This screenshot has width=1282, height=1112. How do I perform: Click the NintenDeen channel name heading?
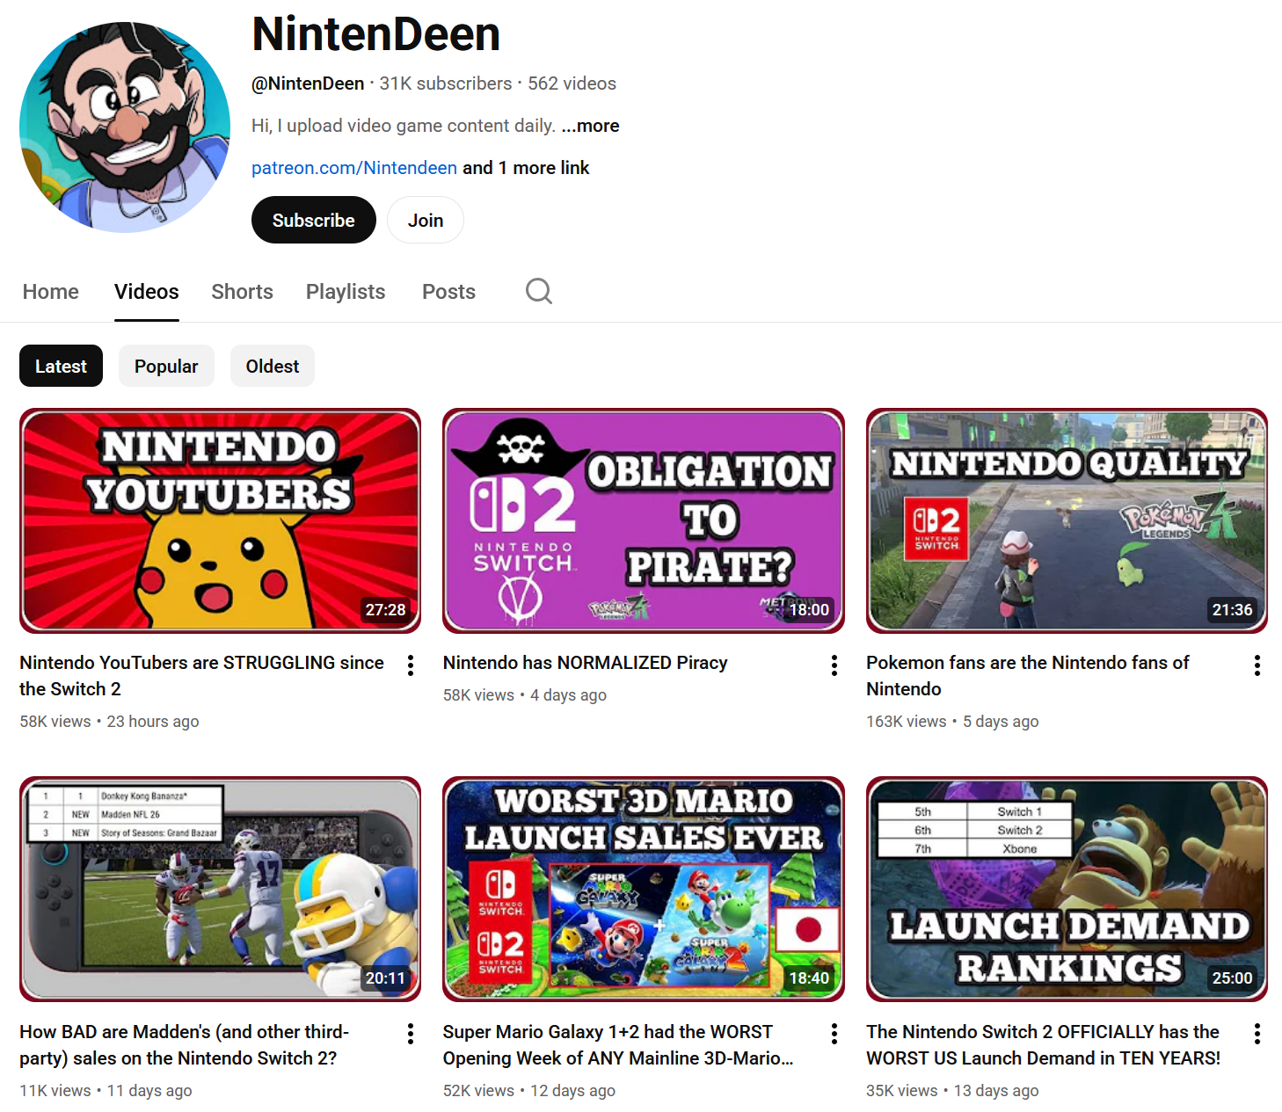click(x=376, y=34)
